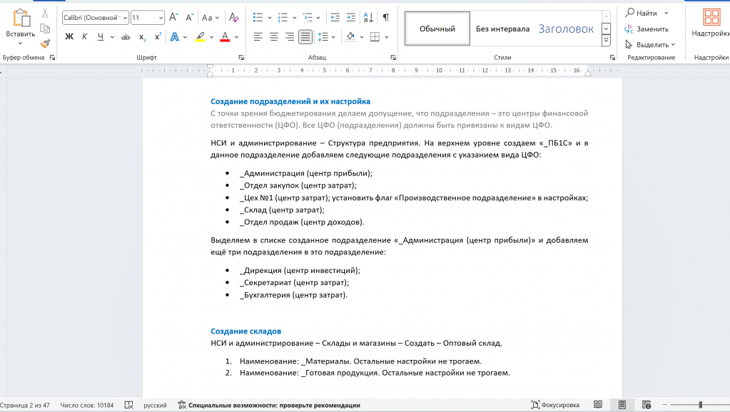Image resolution: width=730 pixels, height=412 pixels.
Task: Apply superscript formatting x²
Action: pos(158,37)
